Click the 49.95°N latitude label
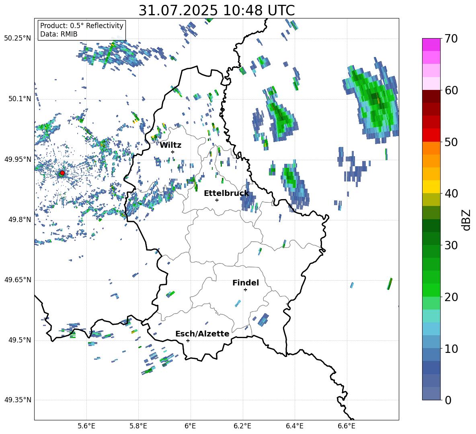 click(18, 159)
